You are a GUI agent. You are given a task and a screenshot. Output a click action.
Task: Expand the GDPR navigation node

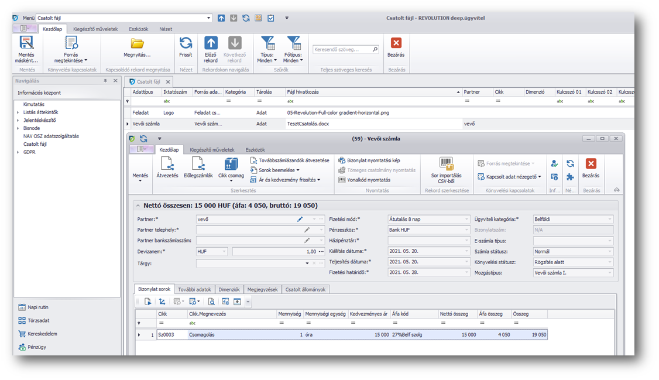coord(18,152)
